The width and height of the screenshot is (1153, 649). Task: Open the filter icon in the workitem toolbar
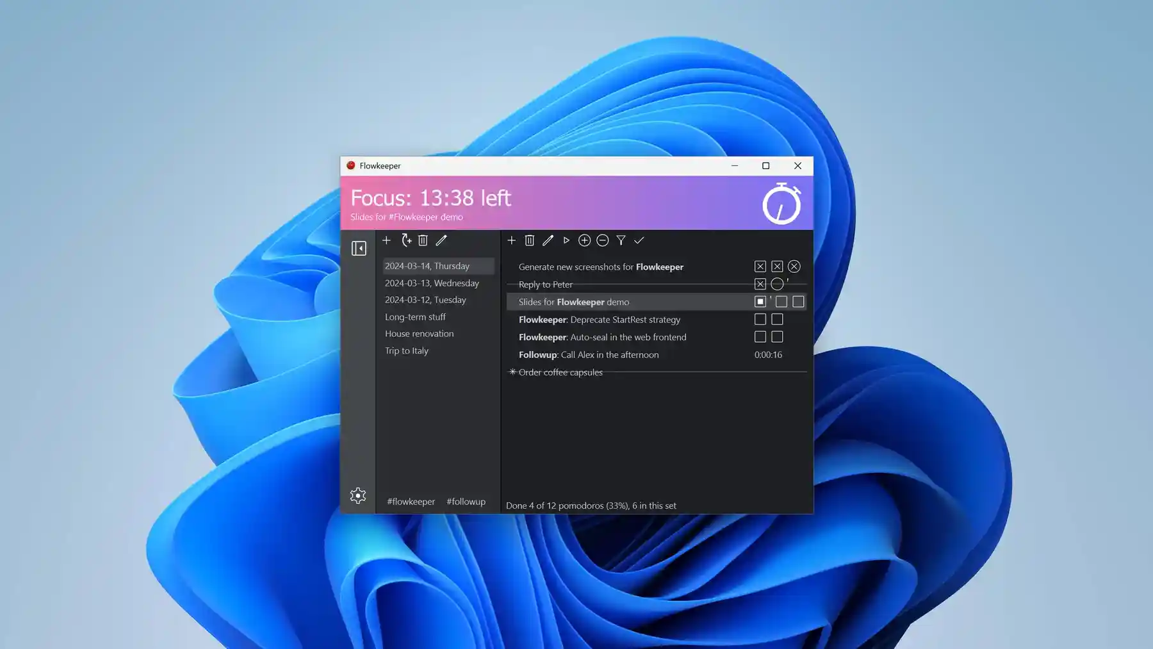click(621, 240)
